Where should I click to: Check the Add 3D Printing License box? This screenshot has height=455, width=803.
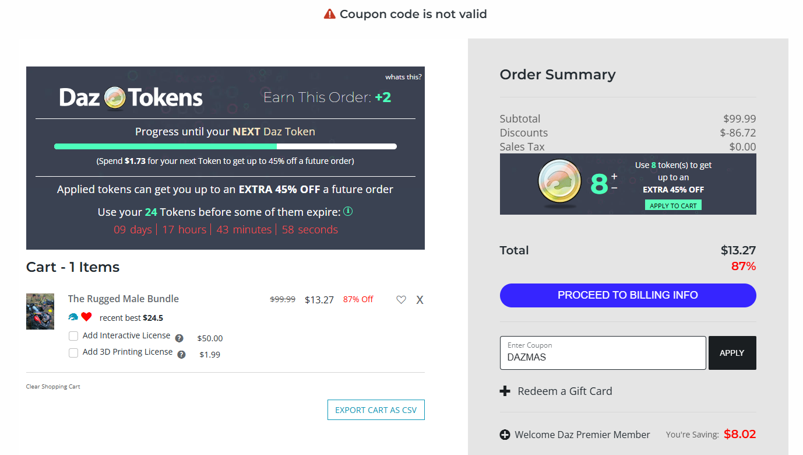pos(73,353)
